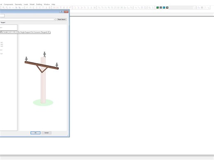Screen dimensions: 214x160
Task: Open the Drafting menu
Action: [x=39, y=5]
